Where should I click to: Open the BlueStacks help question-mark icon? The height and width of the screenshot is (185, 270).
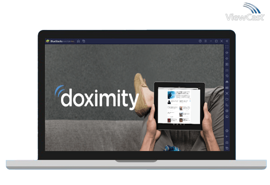coord(200,41)
